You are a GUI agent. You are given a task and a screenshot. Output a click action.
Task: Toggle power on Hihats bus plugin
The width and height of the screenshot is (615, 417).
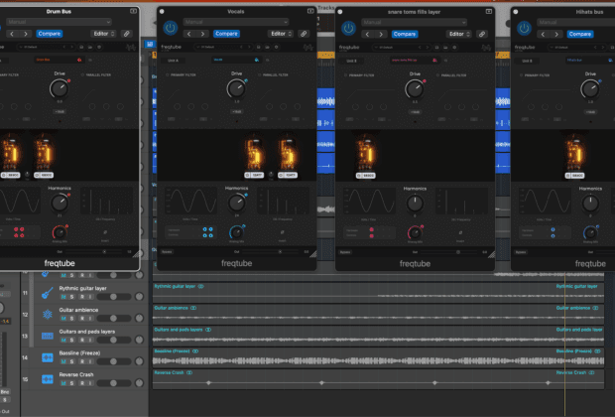point(524,28)
